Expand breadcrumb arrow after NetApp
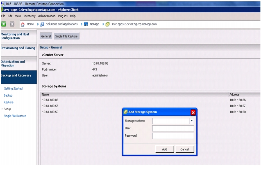Screen dimensions: 261x175 coord(103,24)
